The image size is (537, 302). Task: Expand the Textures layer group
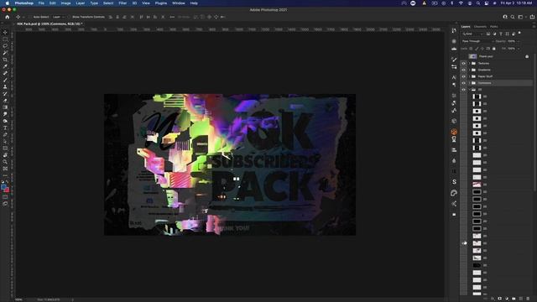470,64
